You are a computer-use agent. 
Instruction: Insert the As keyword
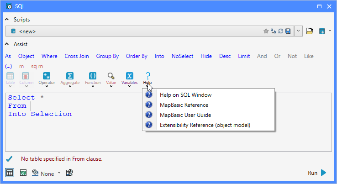[8, 56]
